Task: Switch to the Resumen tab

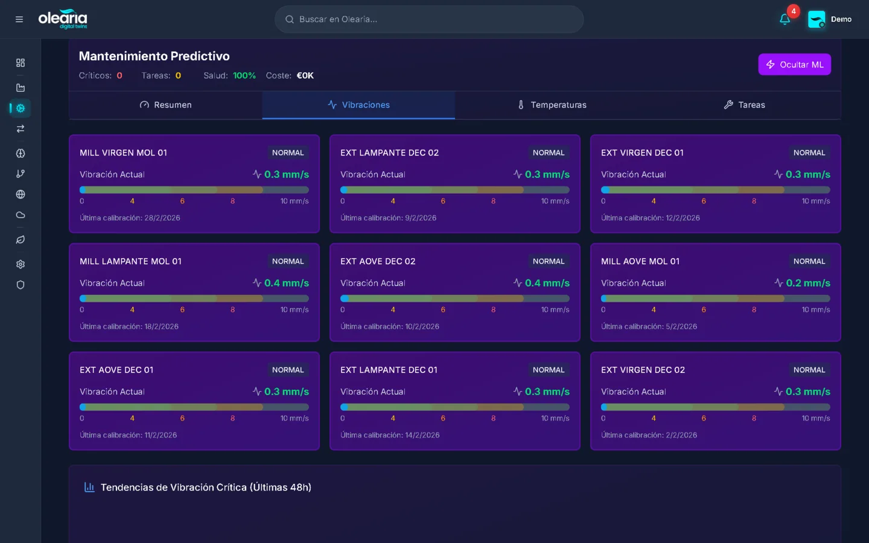Action: coord(165,105)
